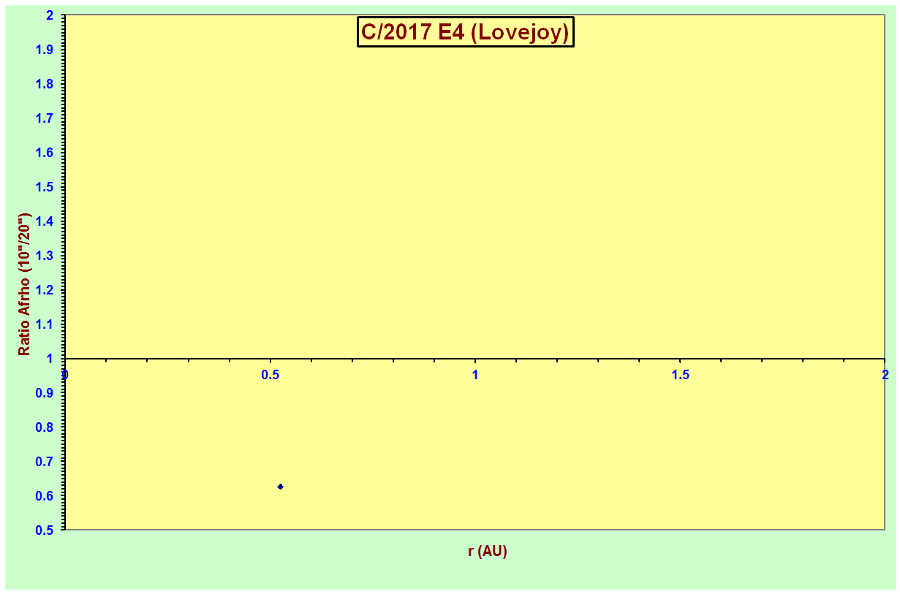Click the y-axis label 0.9
This screenshot has width=900, height=594.
point(45,392)
